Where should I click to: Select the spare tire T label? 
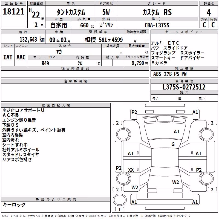pyautogui.click(x=120, y=209)
